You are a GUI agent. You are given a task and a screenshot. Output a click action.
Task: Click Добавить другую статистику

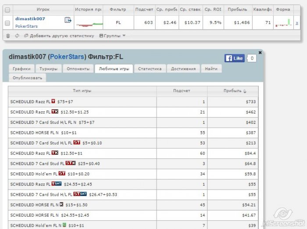click(59, 36)
